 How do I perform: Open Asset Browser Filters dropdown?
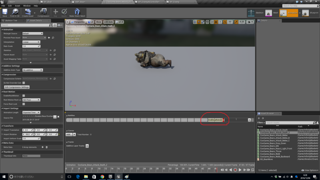coord(261,123)
